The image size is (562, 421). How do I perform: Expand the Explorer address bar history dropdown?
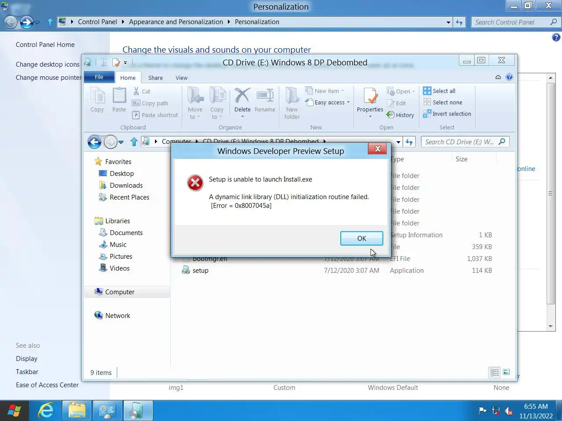[x=398, y=142]
